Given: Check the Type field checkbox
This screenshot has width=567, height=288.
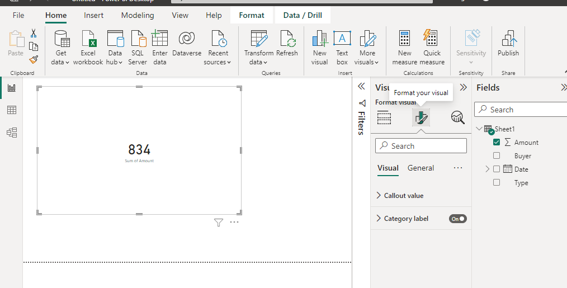Looking at the screenshot, I should pos(497,182).
